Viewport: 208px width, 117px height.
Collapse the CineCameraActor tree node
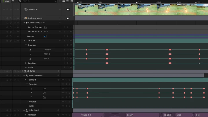pyautogui.click(x=23, y=18)
